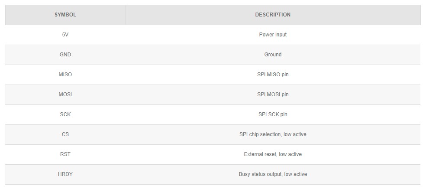Click "External reset, low active" description

[273, 154]
